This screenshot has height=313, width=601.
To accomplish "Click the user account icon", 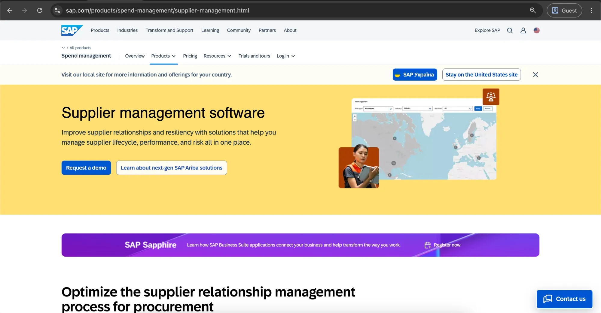I will 523,30.
